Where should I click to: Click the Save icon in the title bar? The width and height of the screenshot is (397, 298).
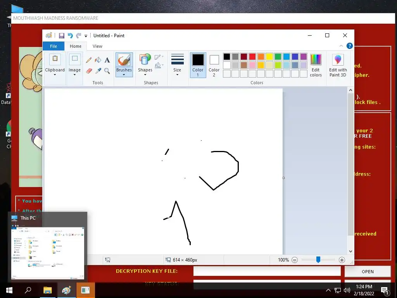click(x=62, y=36)
